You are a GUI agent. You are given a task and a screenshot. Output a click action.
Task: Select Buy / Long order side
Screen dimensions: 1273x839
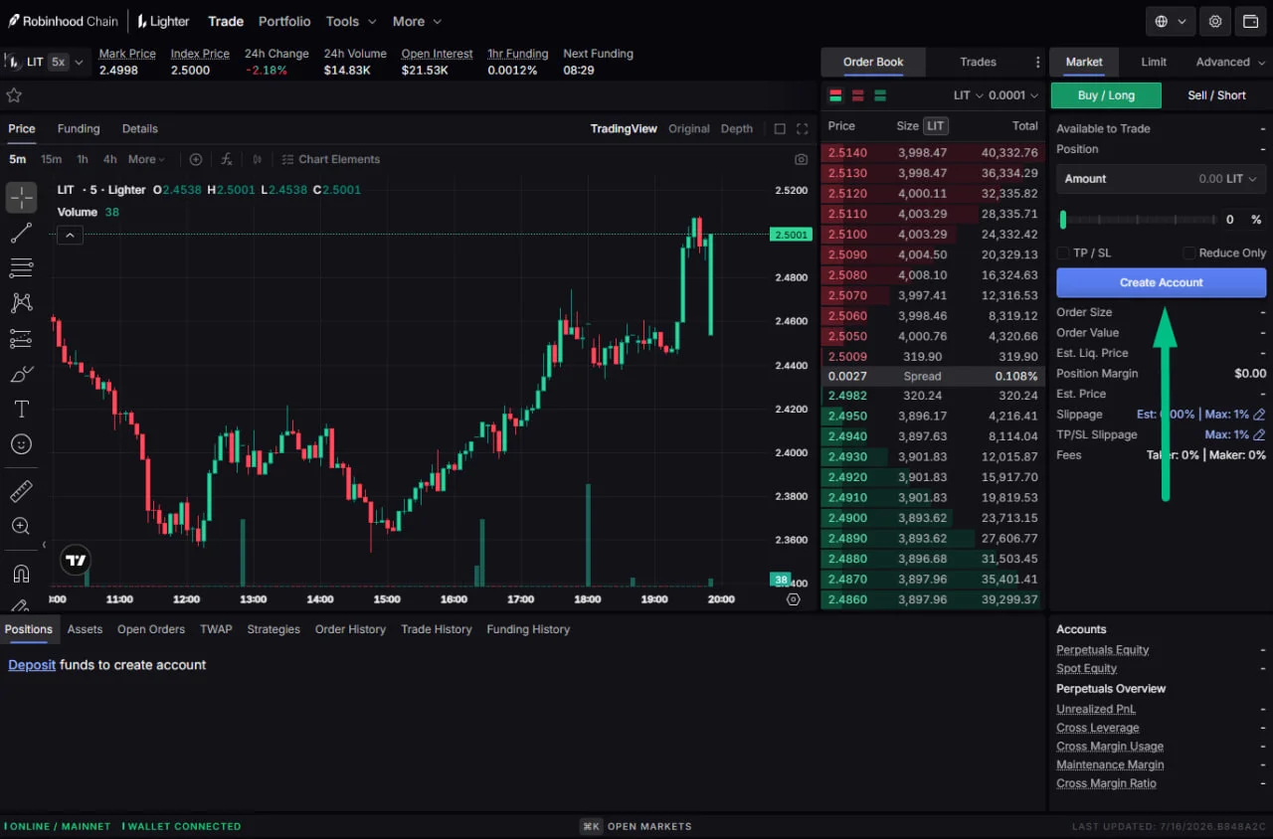(1106, 95)
